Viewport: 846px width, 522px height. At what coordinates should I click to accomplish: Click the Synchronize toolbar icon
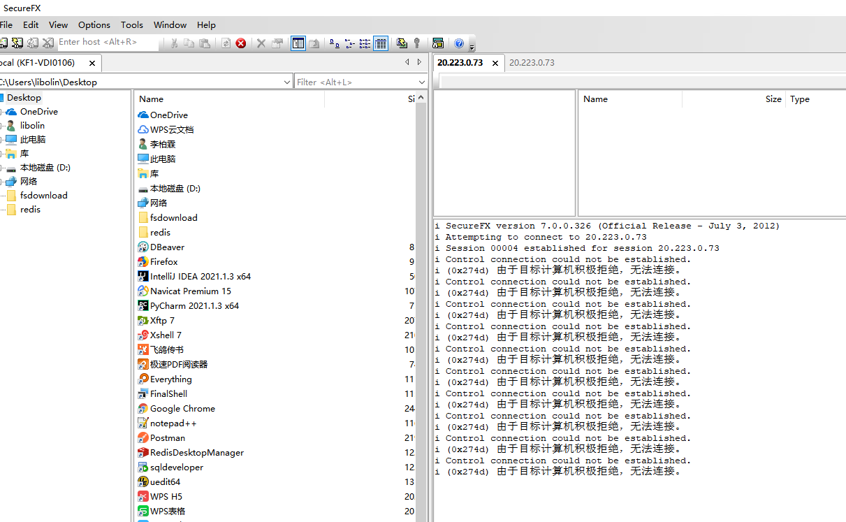click(x=402, y=43)
